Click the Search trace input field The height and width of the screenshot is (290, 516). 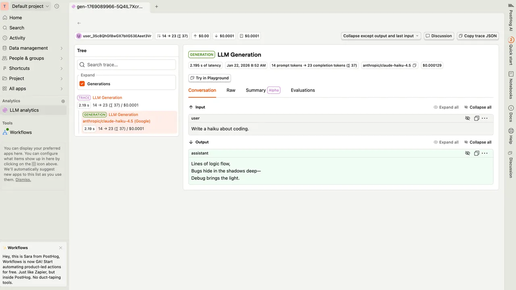click(x=127, y=64)
